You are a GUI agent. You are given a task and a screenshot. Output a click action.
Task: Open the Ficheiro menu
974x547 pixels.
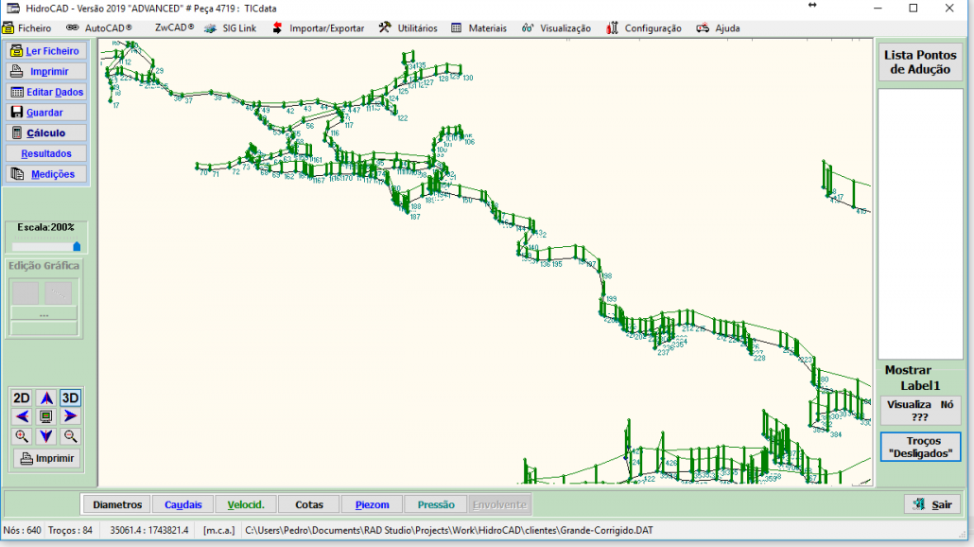click(28, 28)
